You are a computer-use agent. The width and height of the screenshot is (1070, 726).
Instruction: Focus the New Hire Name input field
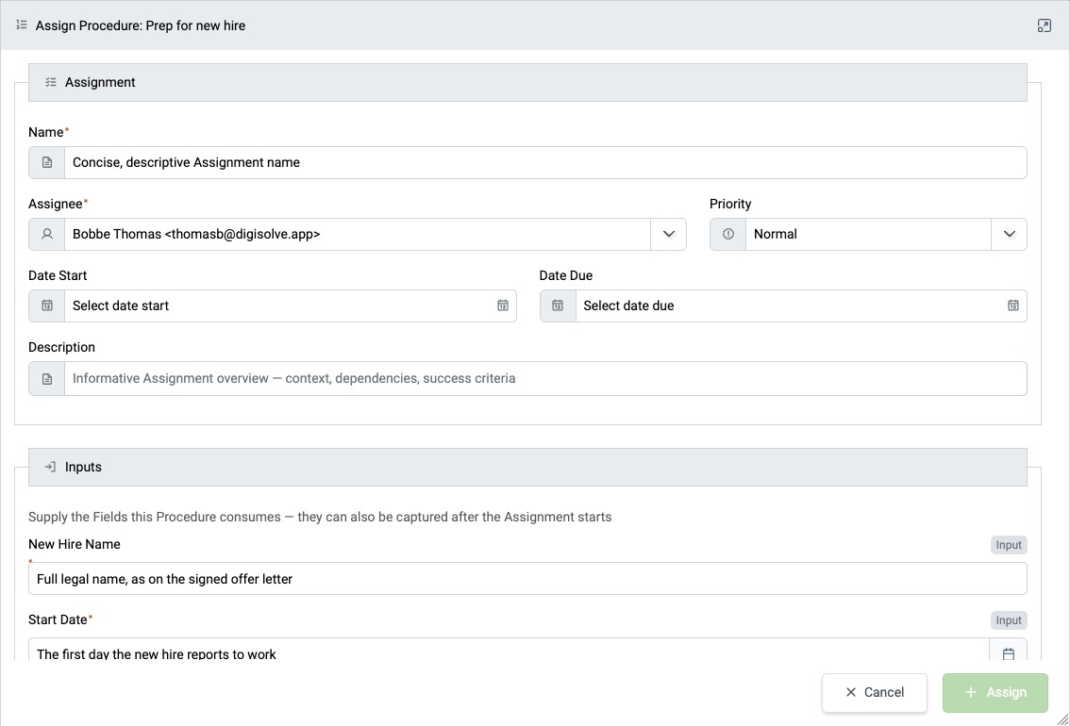[x=527, y=579]
